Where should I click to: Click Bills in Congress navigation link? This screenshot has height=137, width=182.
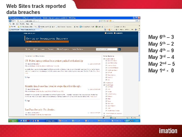click(63, 49)
